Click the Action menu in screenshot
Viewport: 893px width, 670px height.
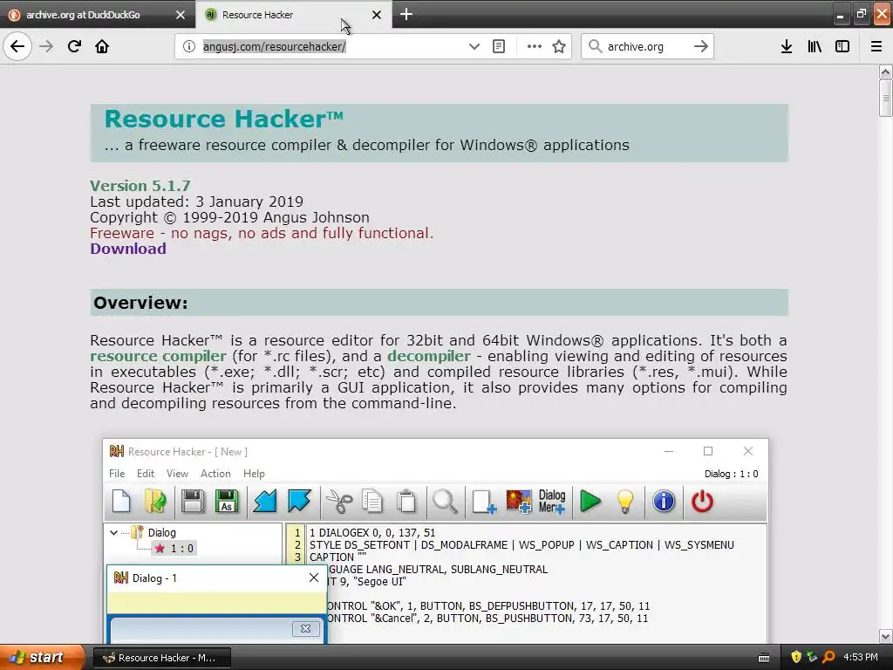(215, 474)
